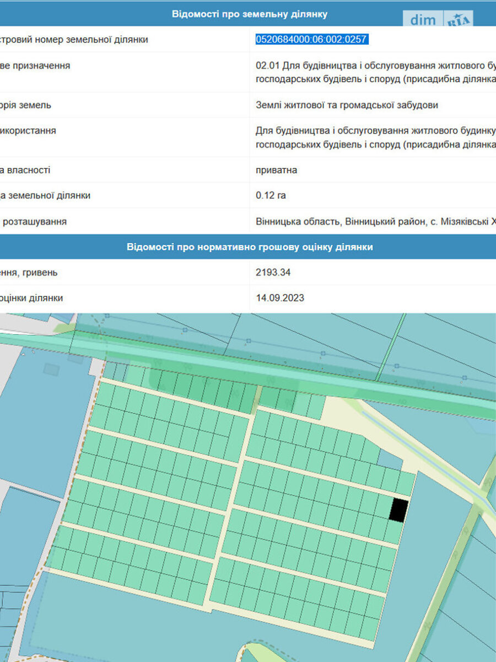Click the dim logo in the header
The height and width of the screenshot is (662, 496).
423,20
